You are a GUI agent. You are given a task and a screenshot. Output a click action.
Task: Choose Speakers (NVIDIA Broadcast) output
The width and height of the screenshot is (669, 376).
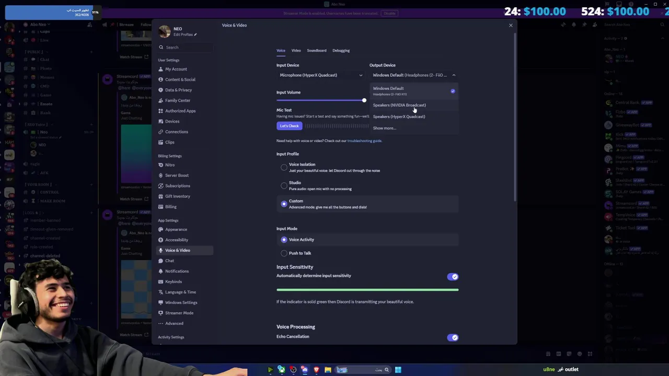414,105
